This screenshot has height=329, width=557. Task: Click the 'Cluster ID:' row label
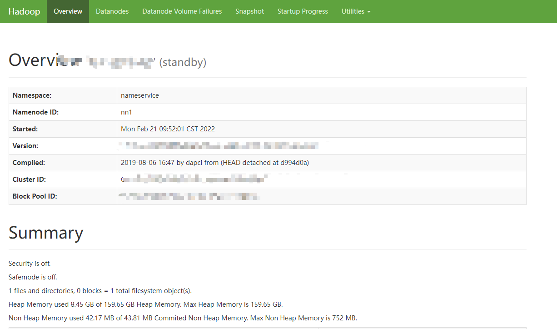coord(29,179)
